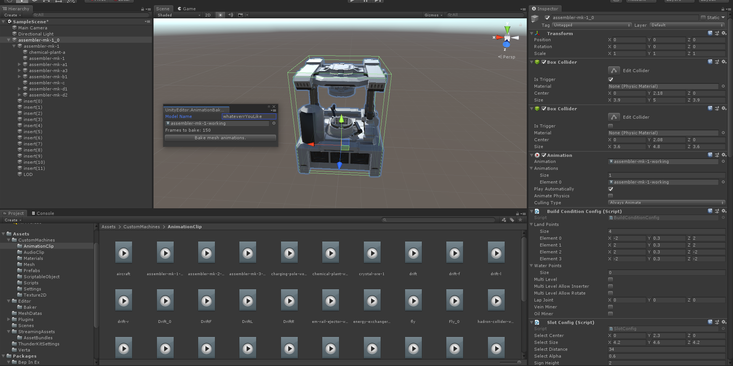Open first Box Collider help icon

(710, 62)
